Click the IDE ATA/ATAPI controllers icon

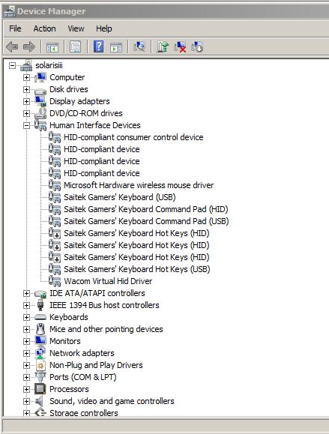click(40, 294)
